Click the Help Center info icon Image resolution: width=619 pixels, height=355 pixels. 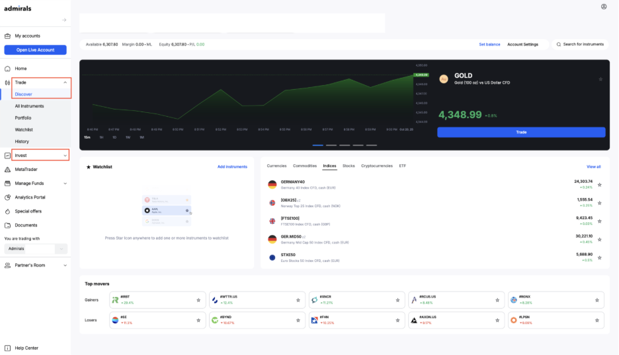pyautogui.click(x=7, y=348)
